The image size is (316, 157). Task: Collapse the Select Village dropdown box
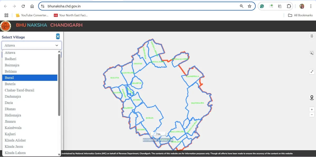[x=32, y=45]
